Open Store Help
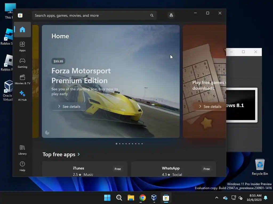Viewport: 273px width, 204px height. click(22, 166)
